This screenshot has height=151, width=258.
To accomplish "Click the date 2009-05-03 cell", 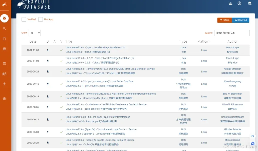I will coord(33,132).
